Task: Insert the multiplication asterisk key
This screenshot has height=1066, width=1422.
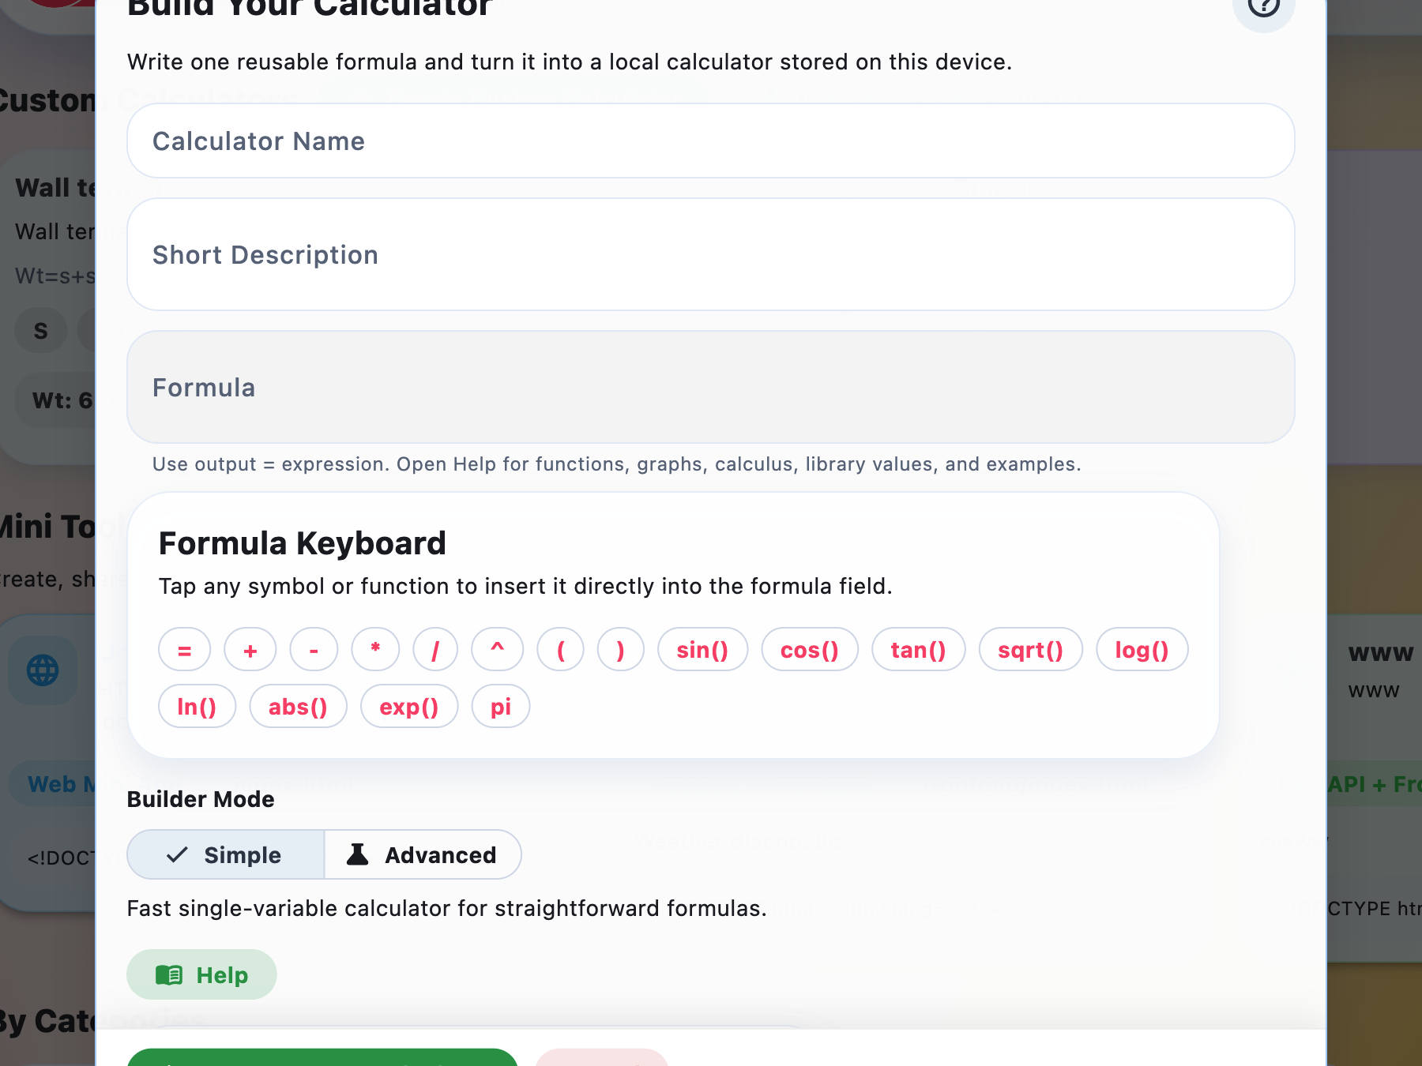Action: point(375,650)
